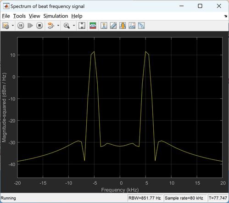This screenshot has width=229, height=203.
Task: Toggle the cursor measurements icon
Action: (x=104, y=26)
